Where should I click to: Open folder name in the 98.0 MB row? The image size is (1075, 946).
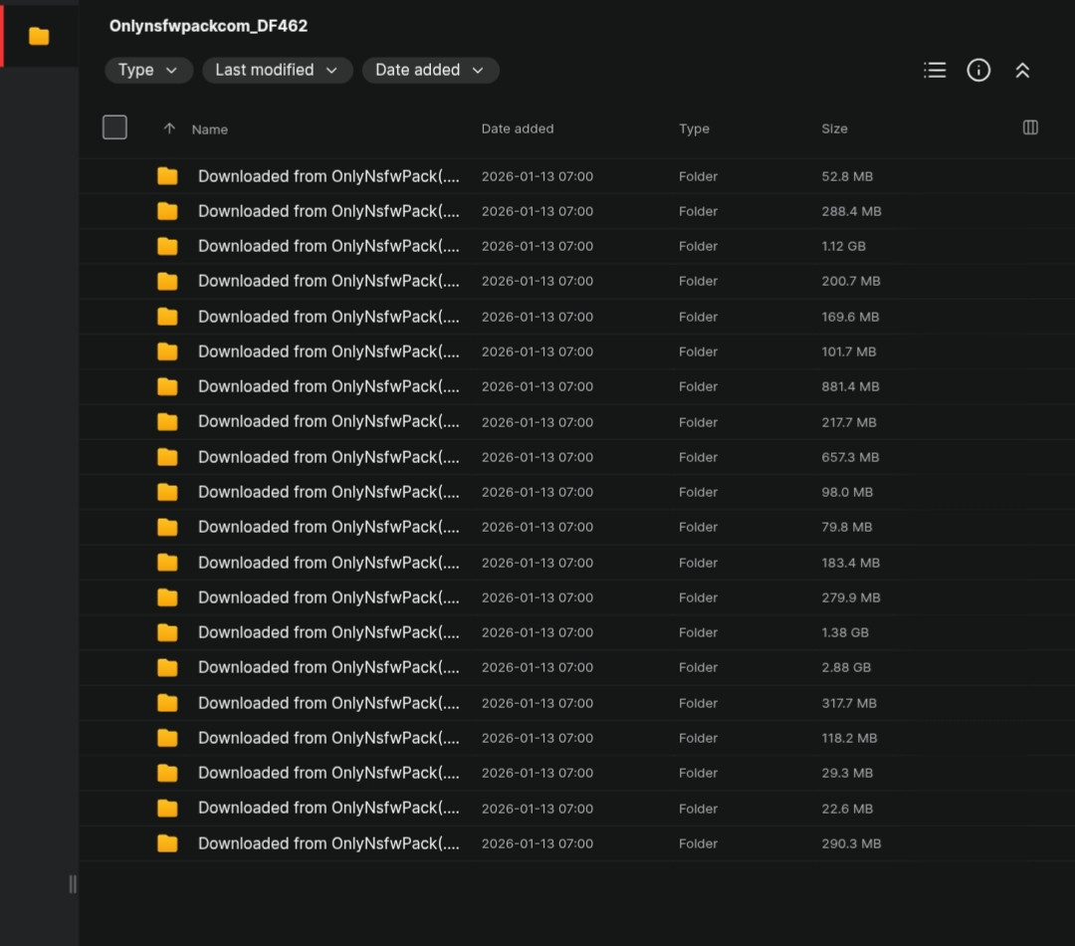328,493
